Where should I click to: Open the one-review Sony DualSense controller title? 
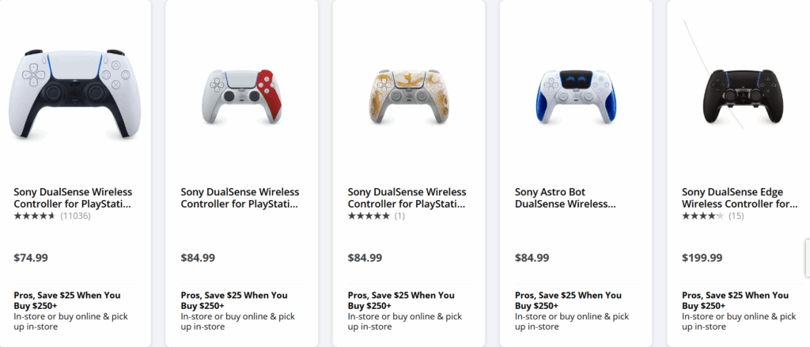(x=407, y=198)
